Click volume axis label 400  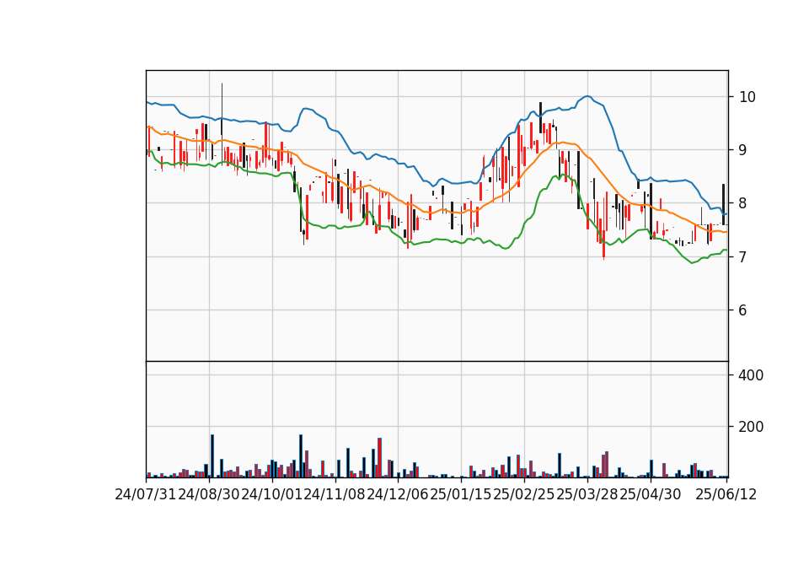751,375
